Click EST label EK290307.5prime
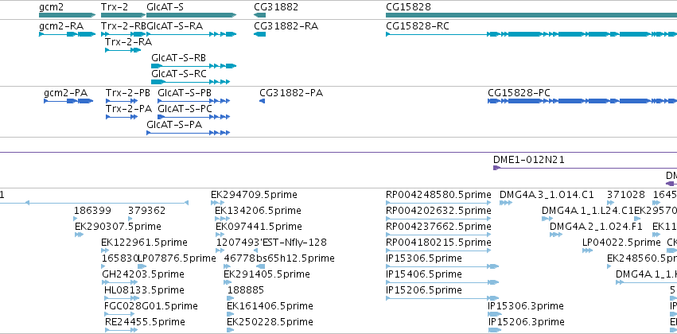 [118, 227]
